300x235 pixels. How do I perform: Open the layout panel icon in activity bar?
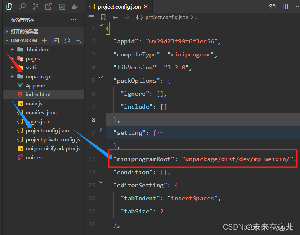(x=62, y=7)
